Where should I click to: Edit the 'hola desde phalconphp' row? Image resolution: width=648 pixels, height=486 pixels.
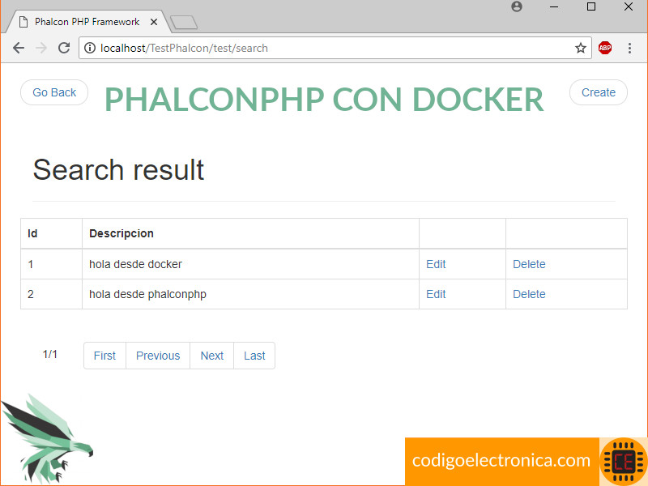pyautogui.click(x=436, y=294)
